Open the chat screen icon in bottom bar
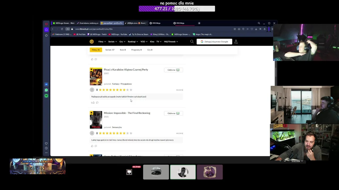This screenshot has height=190, width=339. (129, 172)
